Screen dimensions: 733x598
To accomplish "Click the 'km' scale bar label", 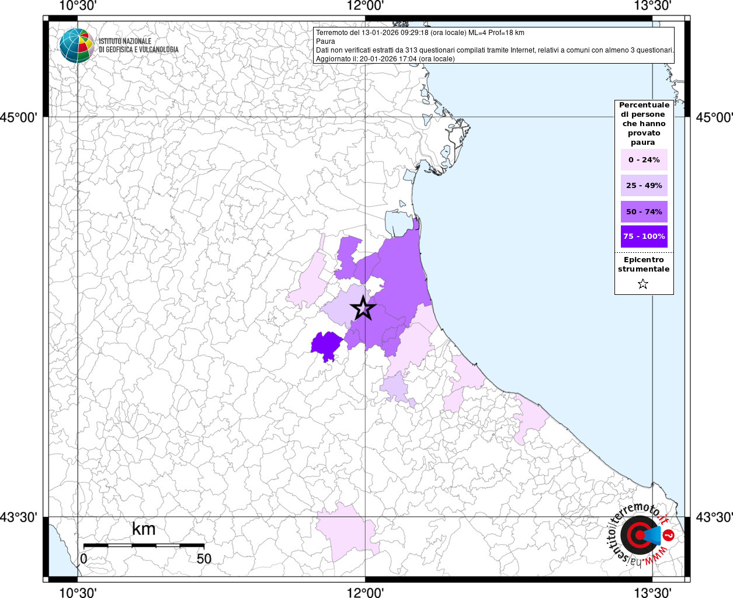I will pos(144,529).
